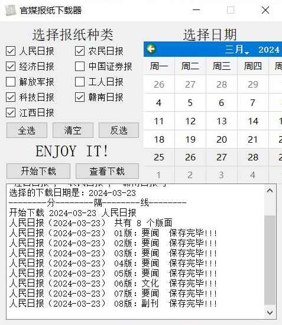This screenshot has height=325, width=282.
Task: Click log line 01版：要闻 保存完毕
Action: tap(113, 233)
